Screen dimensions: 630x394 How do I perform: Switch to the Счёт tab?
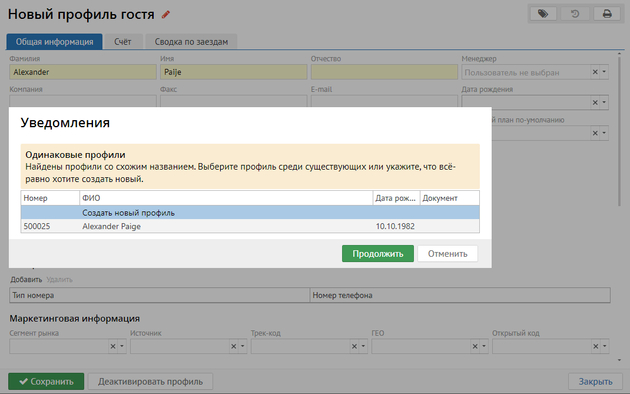click(x=122, y=42)
